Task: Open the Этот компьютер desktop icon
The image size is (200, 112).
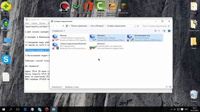Action: (6, 44)
